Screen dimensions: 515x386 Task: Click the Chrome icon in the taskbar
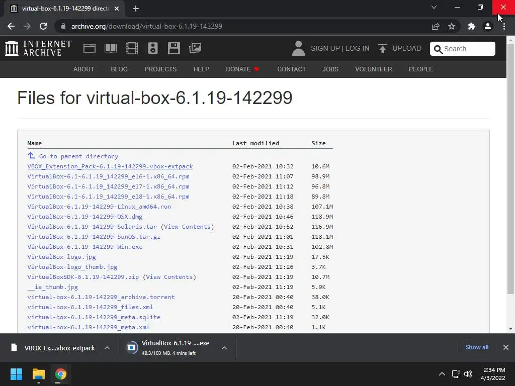[x=60, y=374]
